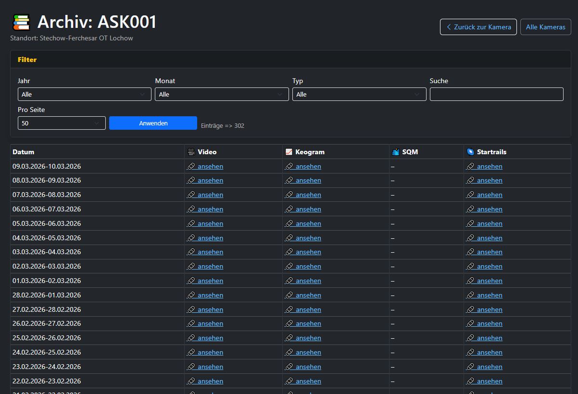Click the archive books logo icon

pyautogui.click(x=21, y=23)
